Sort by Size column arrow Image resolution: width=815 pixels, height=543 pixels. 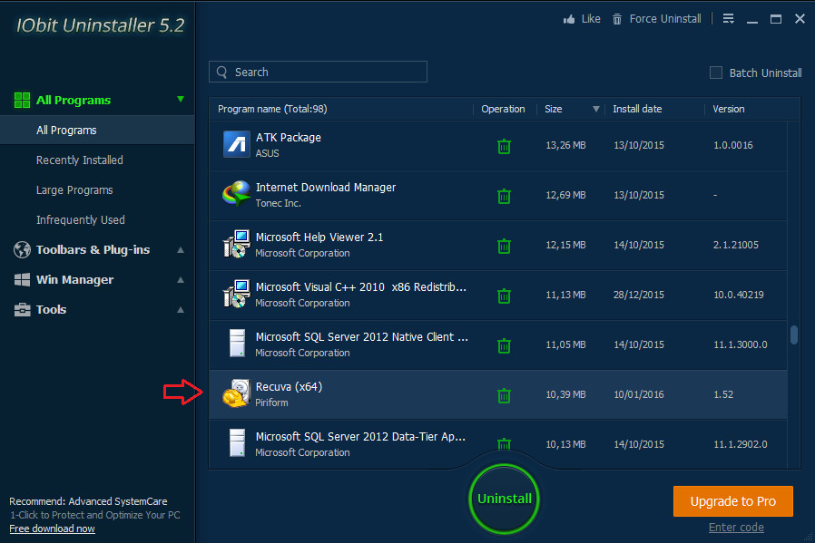click(x=596, y=110)
